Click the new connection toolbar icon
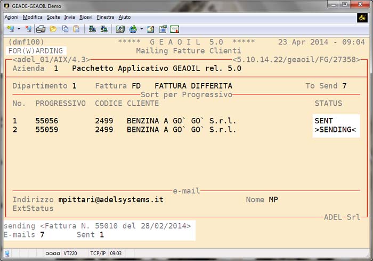This screenshot has width=373, height=261. (x=10, y=29)
